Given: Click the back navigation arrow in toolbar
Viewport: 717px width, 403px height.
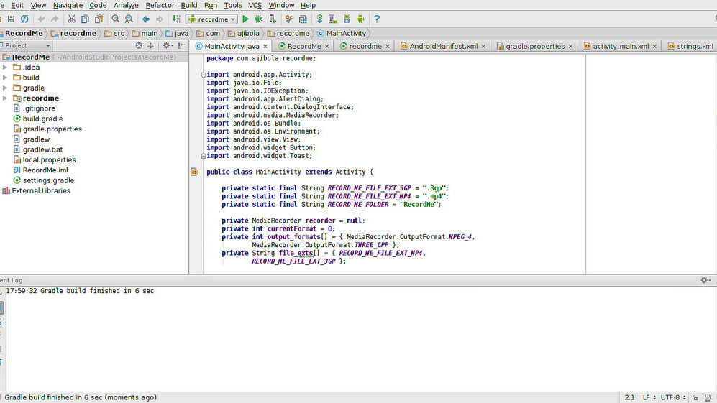Looking at the screenshot, I should click(x=146, y=19).
